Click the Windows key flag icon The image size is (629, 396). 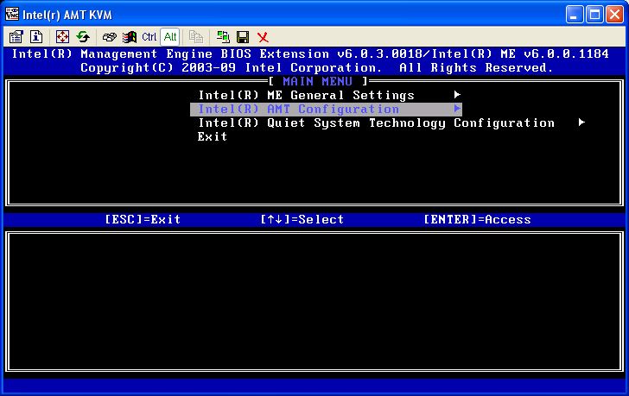tap(130, 37)
